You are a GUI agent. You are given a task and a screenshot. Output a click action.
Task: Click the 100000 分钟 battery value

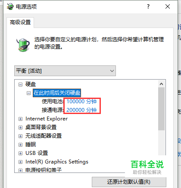pyautogui.click(x=81, y=102)
